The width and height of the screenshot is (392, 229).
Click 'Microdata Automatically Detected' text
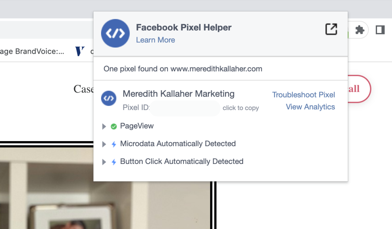pos(178,144)
